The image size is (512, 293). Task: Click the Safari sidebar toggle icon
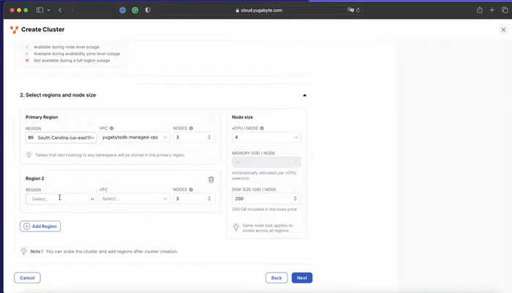point(40,10)
